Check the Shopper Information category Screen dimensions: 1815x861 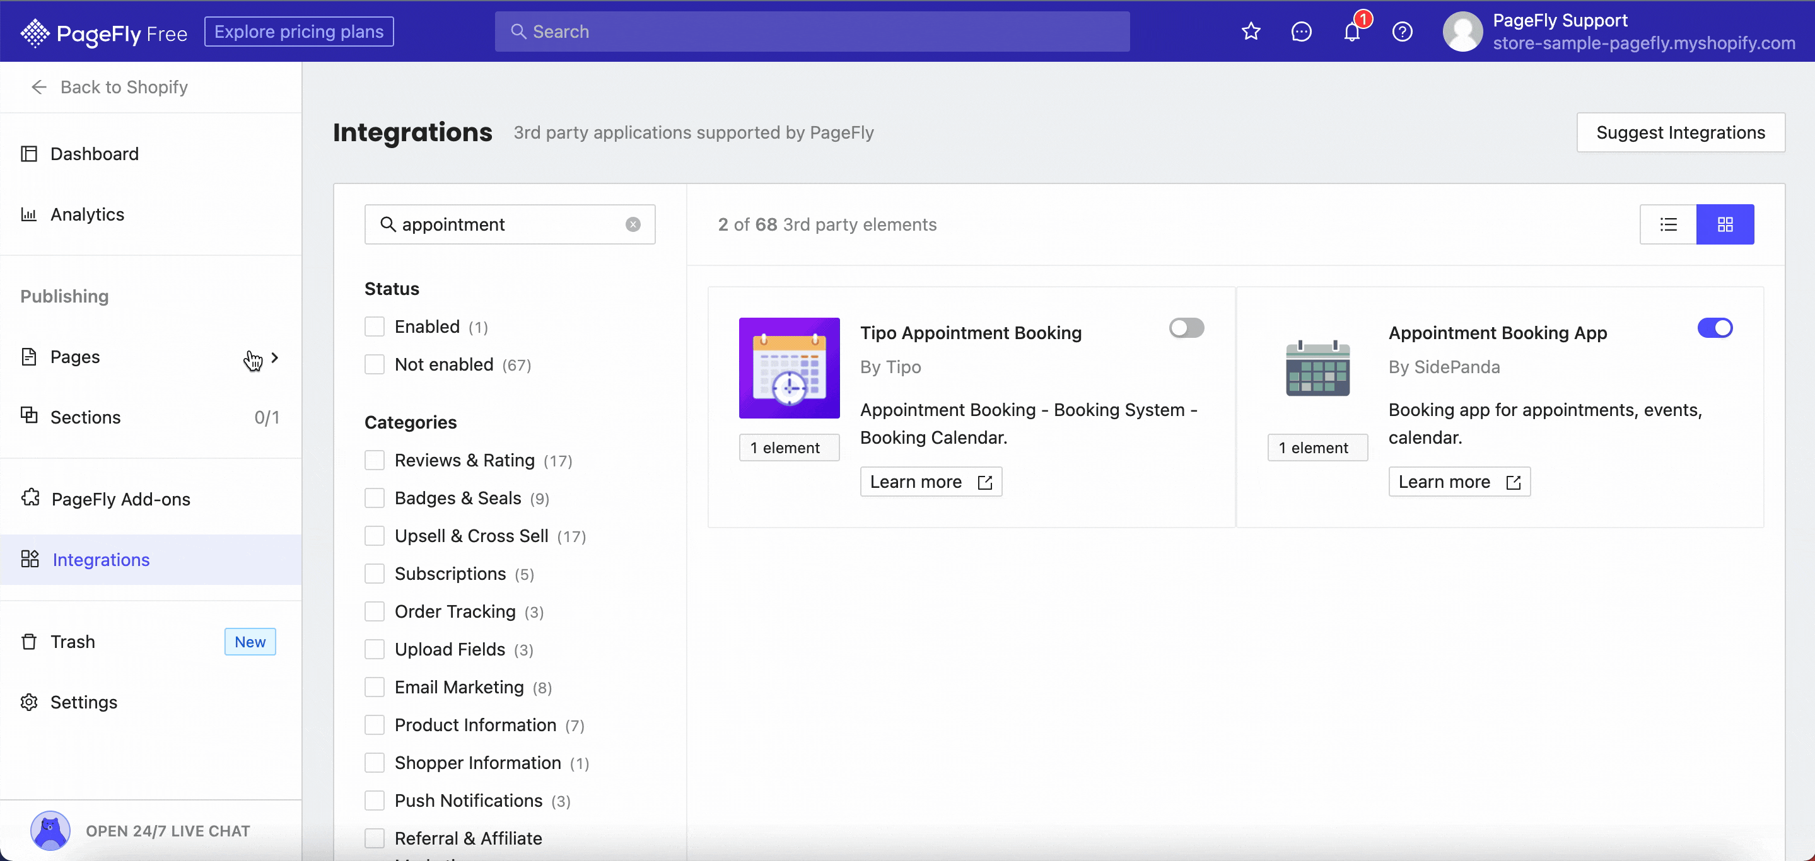(x=374, y=763)
